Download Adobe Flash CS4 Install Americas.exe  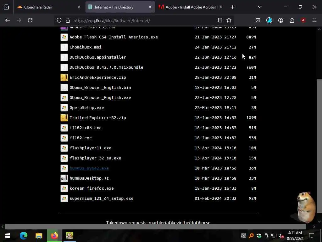(x=114, y=37)
